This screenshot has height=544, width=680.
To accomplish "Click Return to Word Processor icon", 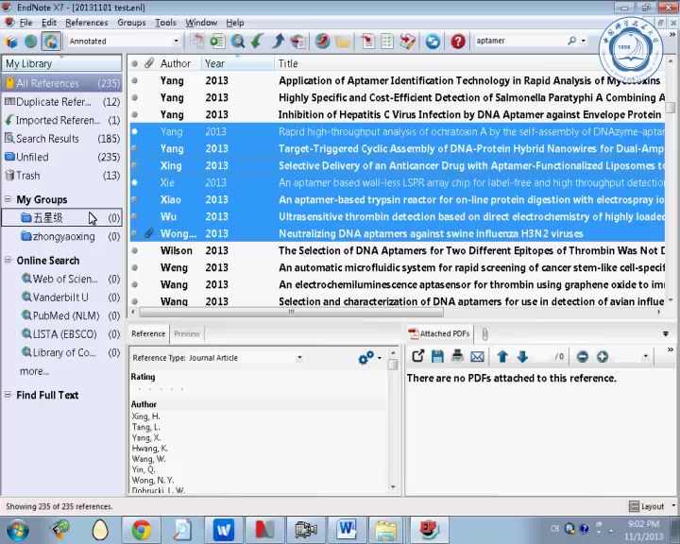I will [x=408, y=42].
